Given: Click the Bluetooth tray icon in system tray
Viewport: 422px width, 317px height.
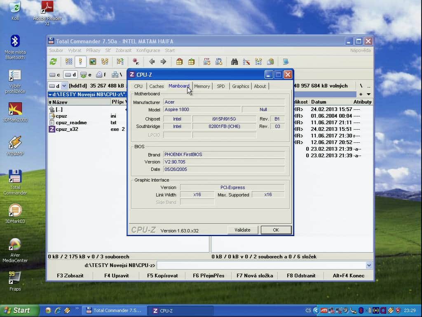Looking at the screenshot, I should click(x=361, y=310).
